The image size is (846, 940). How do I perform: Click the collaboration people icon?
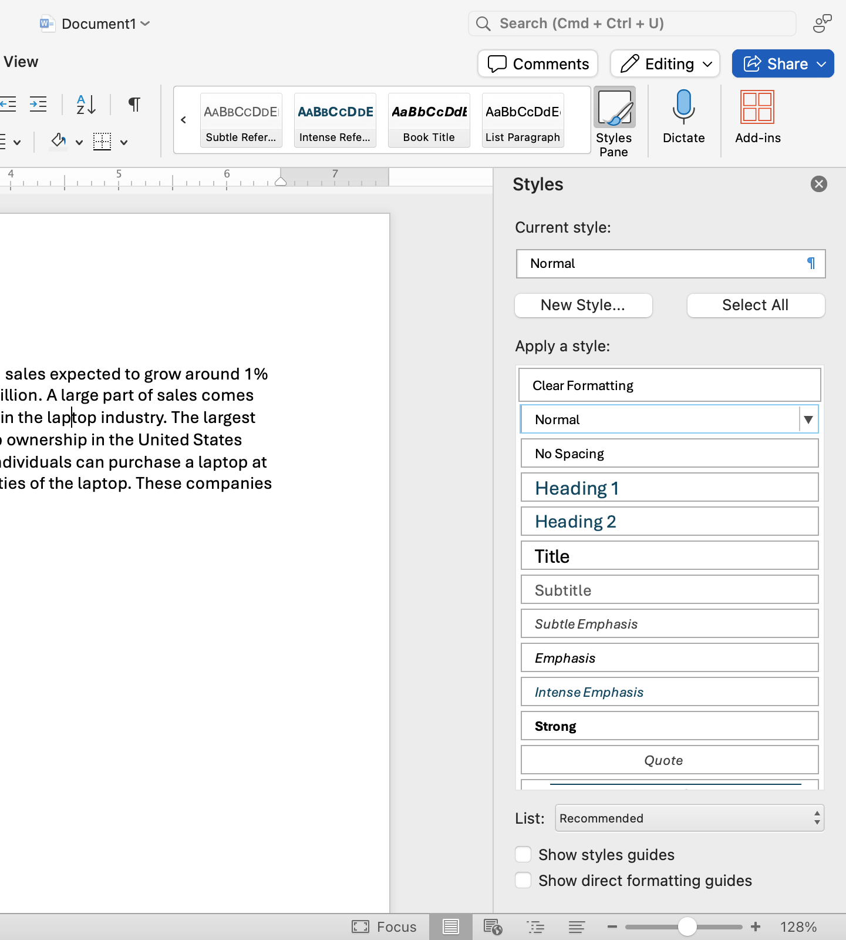823,23
